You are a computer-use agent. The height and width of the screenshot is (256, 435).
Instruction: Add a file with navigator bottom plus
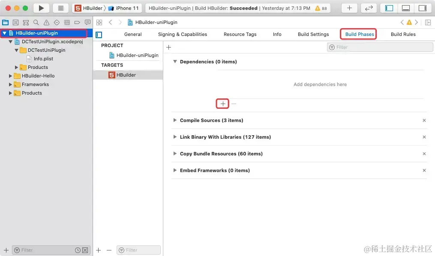coord(6,250)
